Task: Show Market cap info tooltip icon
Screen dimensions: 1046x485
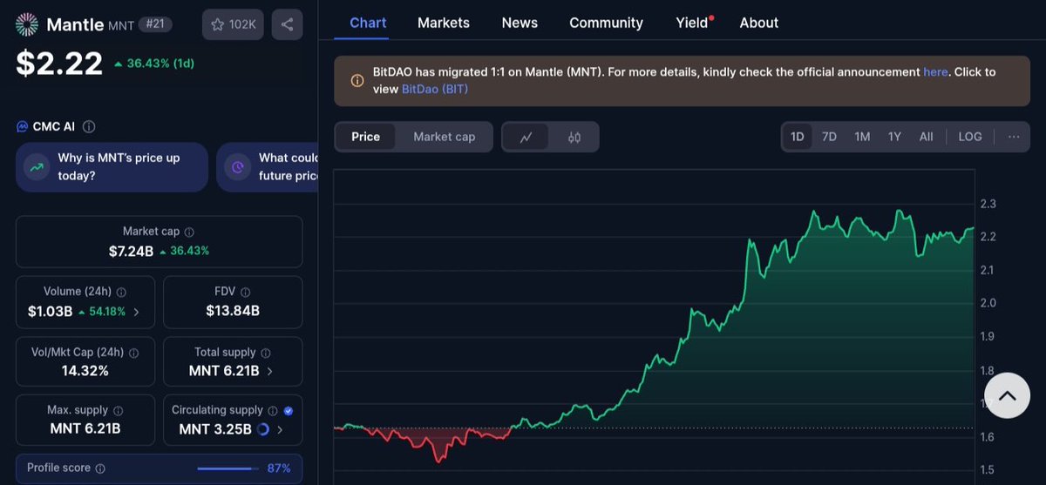Action: tap(189, 232)
